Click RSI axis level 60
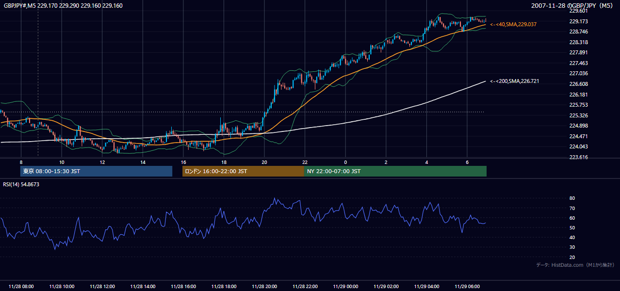Viewport: 620px width, 291px height. (x=572, y=218)
